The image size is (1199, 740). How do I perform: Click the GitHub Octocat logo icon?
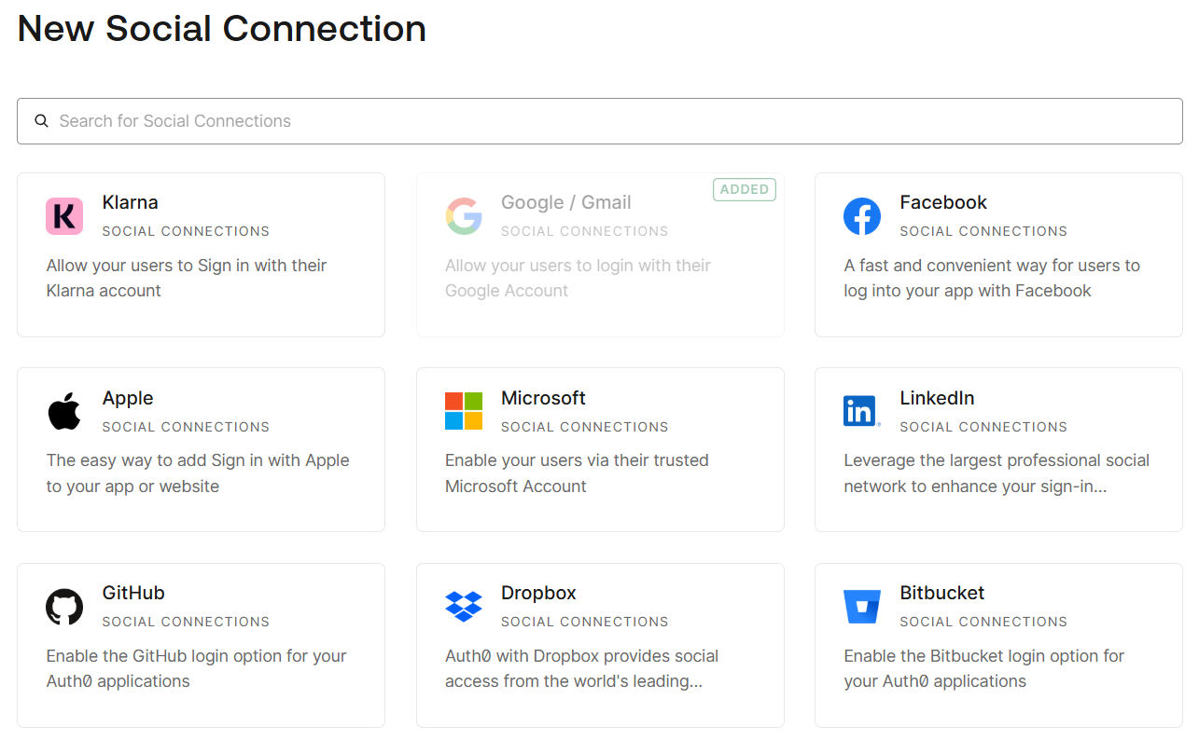tap(64, 607)
